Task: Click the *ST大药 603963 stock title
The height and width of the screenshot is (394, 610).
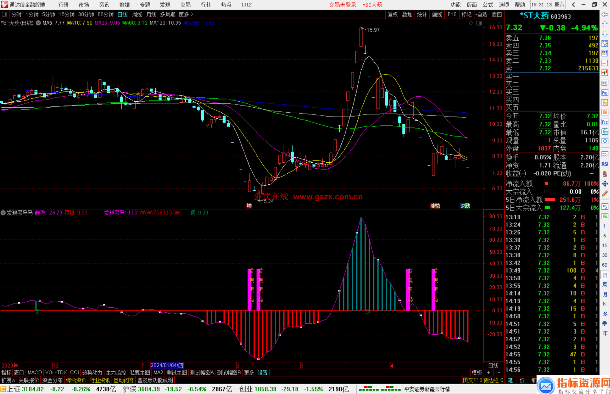Action: [x=545, y=16]
